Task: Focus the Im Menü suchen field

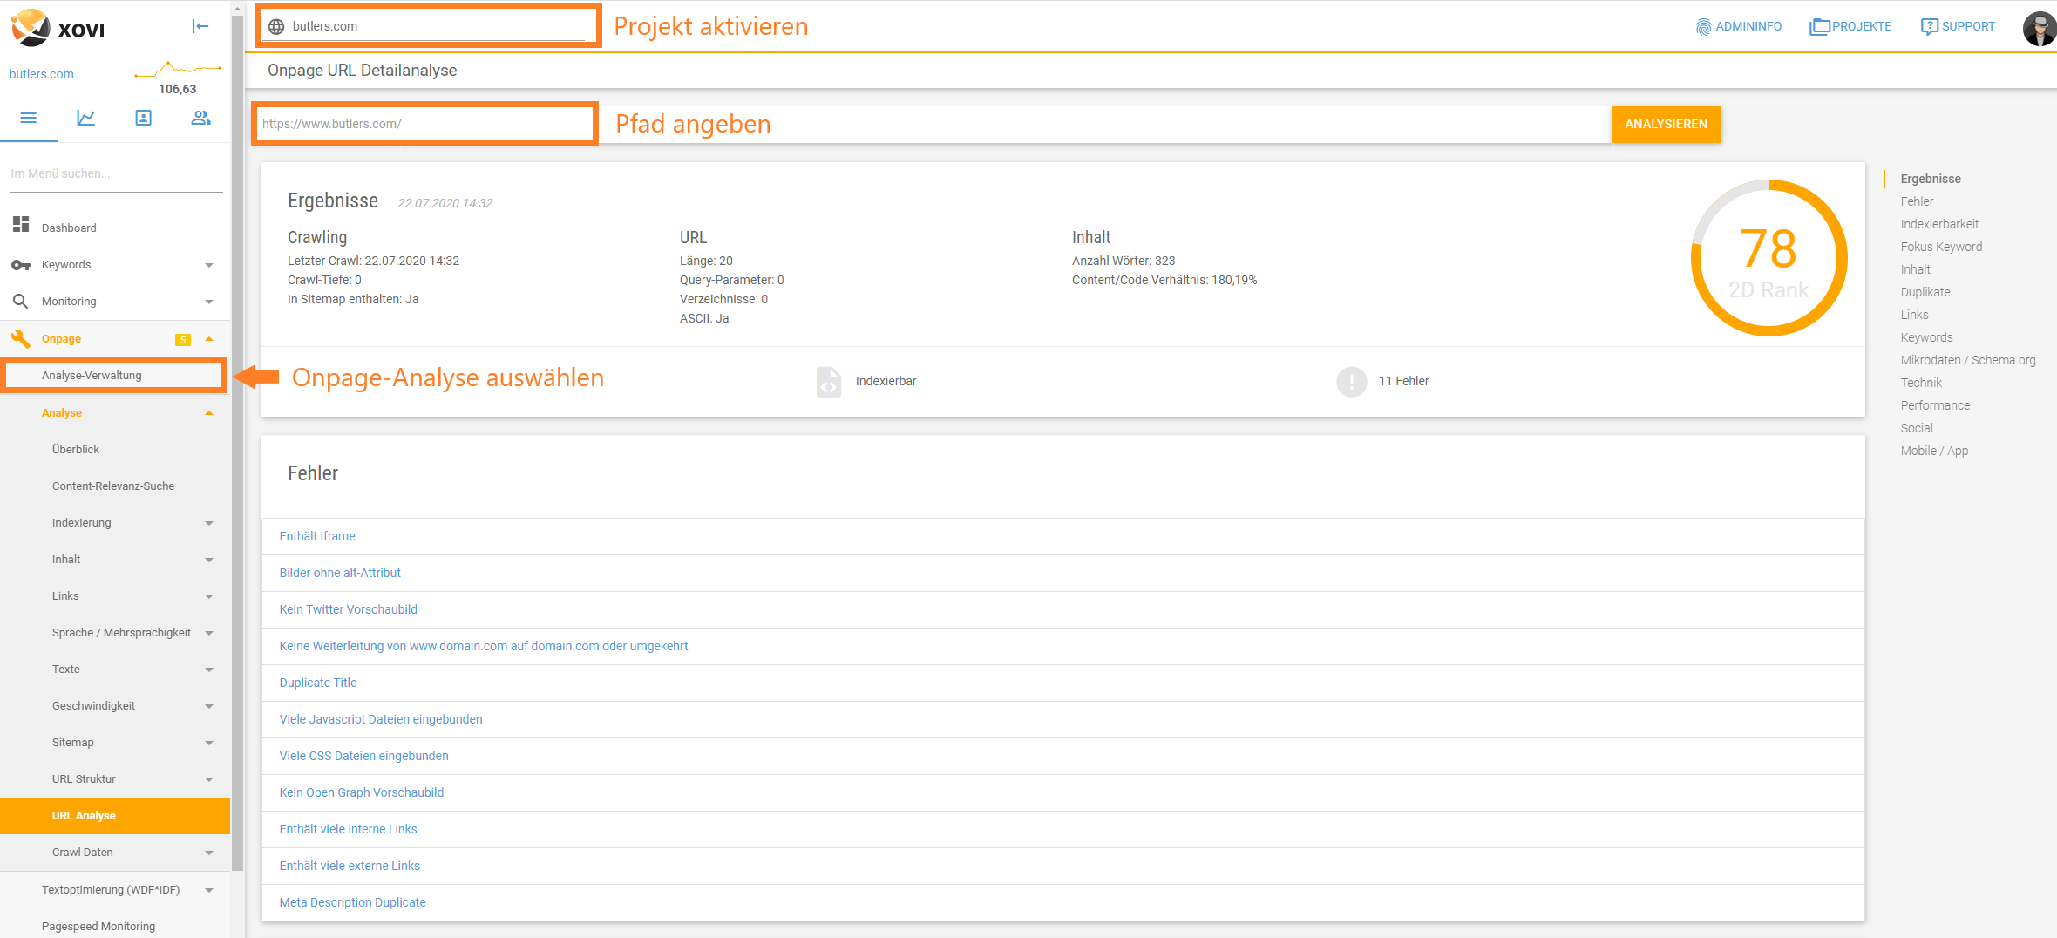Action: [x=116, y=173]
